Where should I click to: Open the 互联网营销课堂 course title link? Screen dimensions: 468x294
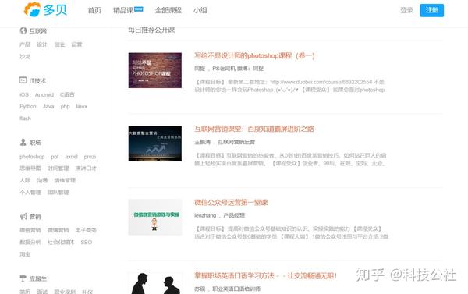click(x=254, y=129)
